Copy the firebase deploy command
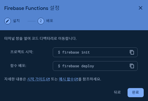148x101 pixels. [132, 66]
